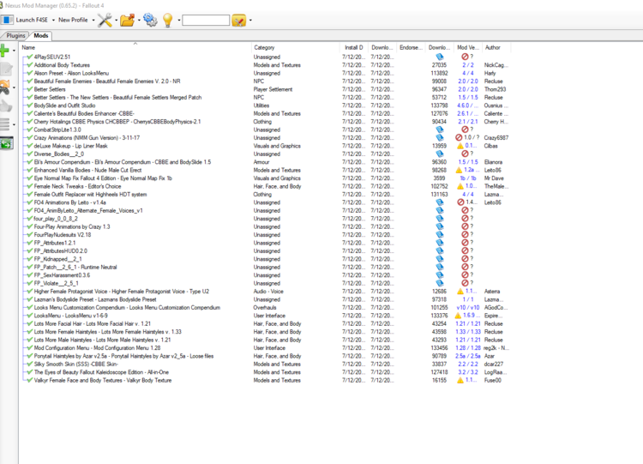Sort by the Mod Ve... column header

point(468,47)
